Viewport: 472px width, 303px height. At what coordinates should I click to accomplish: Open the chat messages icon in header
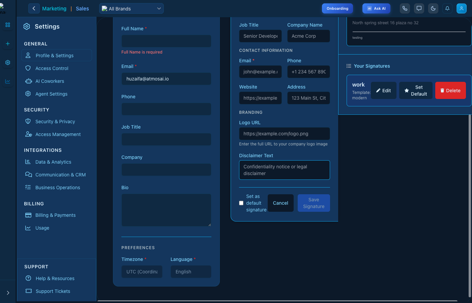tap(419, 8)
